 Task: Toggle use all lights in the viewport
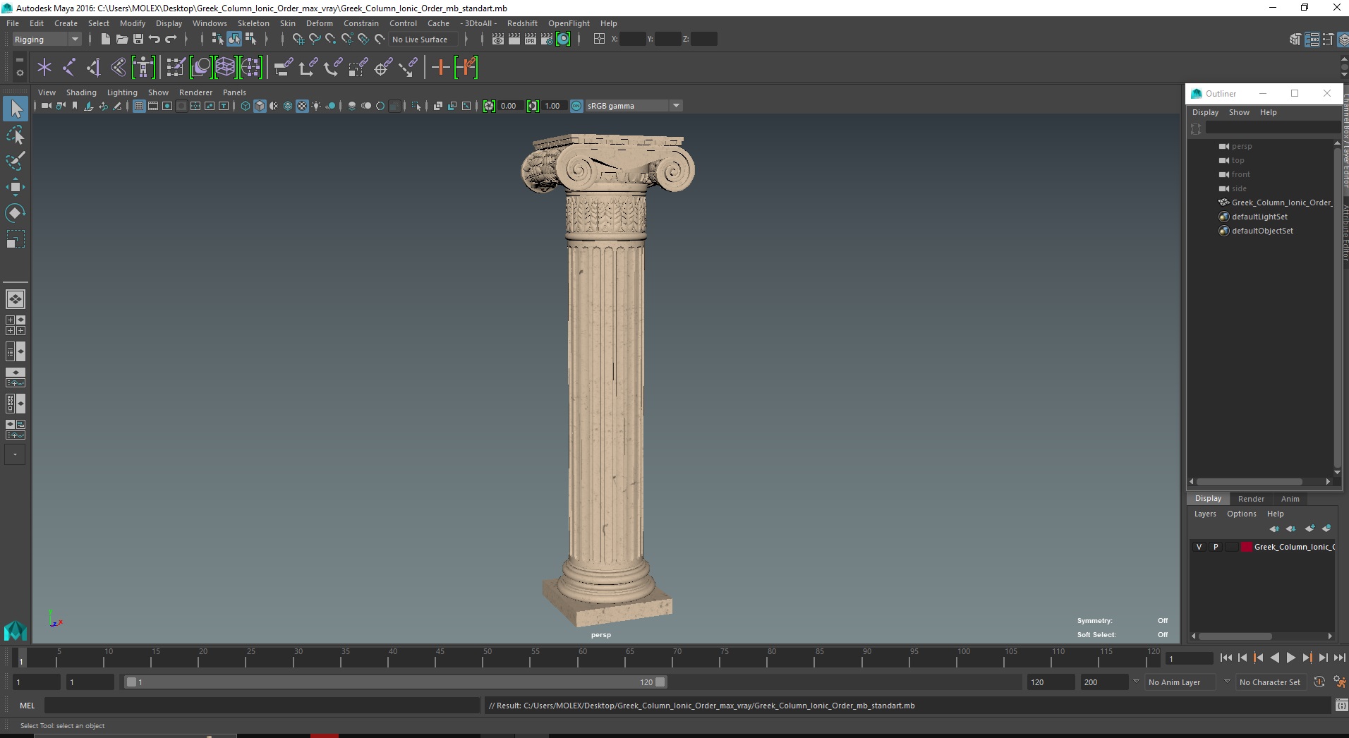[x=316, y=106]
